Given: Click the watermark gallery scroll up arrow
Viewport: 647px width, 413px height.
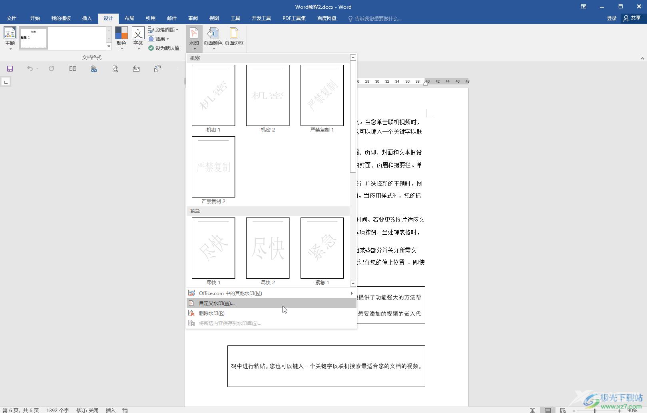Looking at the screenshot, I should point(353,58).
